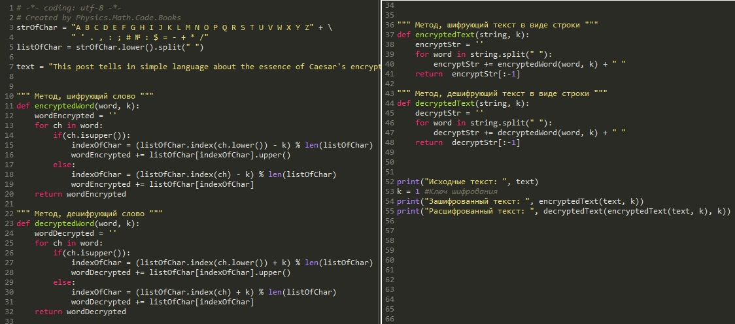Click 'return wordEncrypted' on line 20
This screenshot has width=735, height=324.
pos(80,194)
